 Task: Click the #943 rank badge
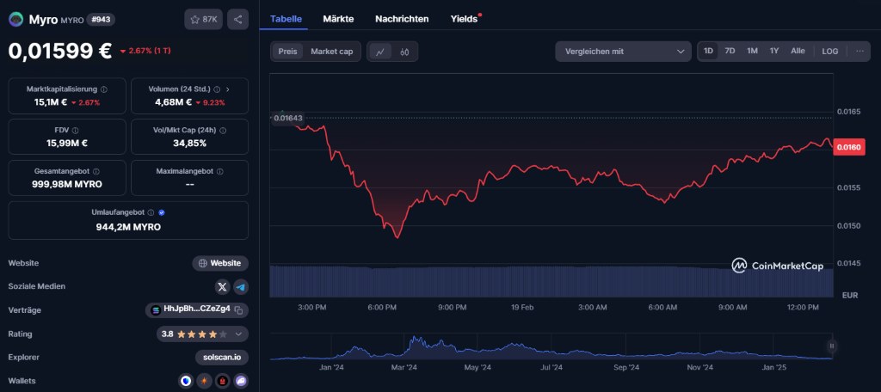(102, 20)
